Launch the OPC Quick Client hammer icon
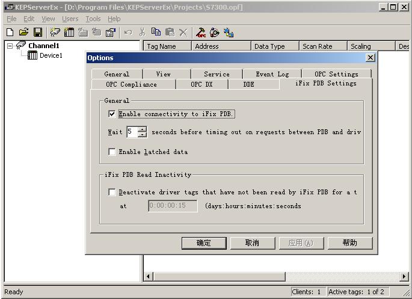The image size is (412, 299). click(x=201, y=32)
